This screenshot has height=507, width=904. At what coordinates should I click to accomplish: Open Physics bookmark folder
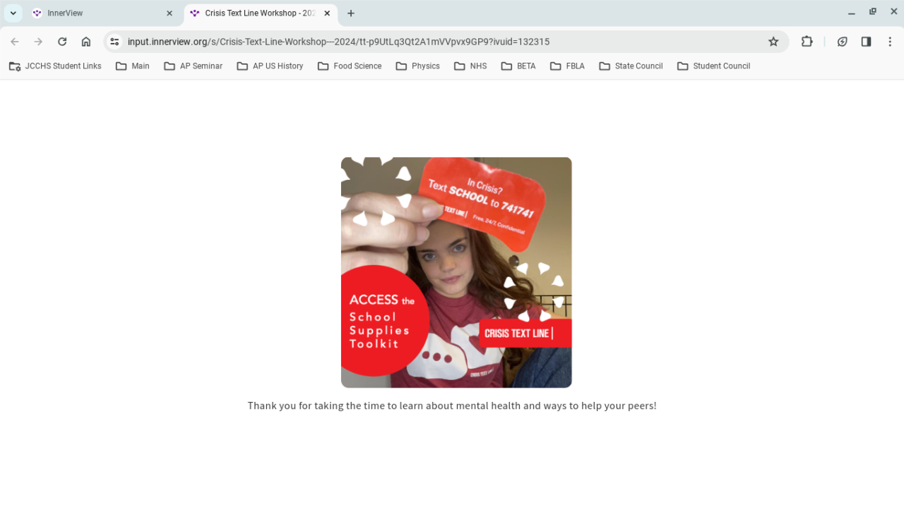(417, 66)
